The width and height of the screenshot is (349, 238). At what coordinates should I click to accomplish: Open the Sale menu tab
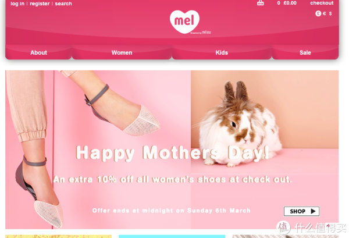pyautogui.click(x=305, y=52)
